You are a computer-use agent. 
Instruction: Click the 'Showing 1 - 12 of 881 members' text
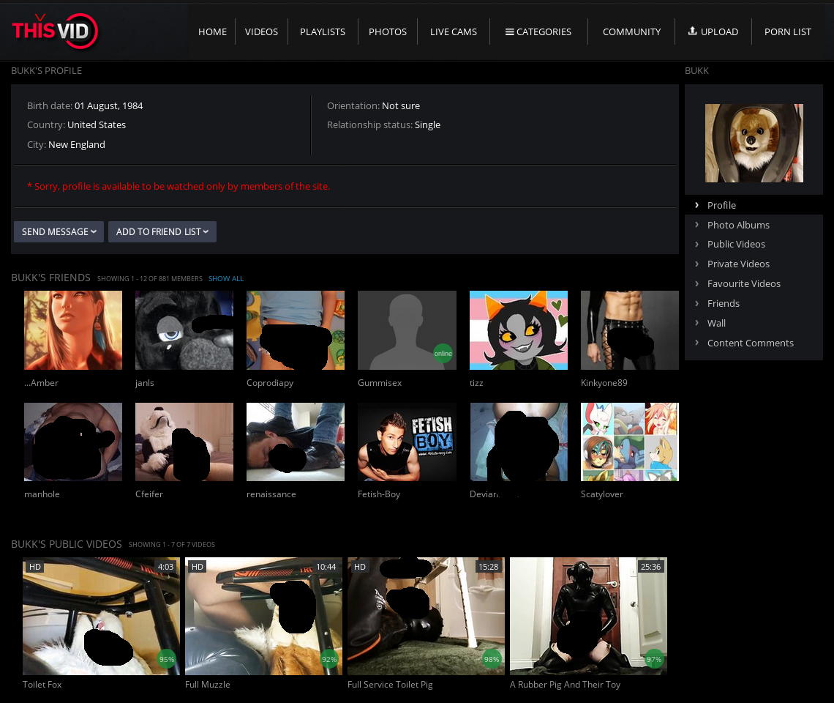(x=149, y=278)
